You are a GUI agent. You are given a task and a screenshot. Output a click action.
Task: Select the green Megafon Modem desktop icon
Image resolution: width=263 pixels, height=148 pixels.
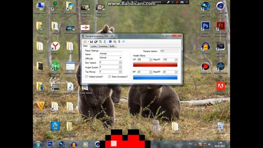55,68
